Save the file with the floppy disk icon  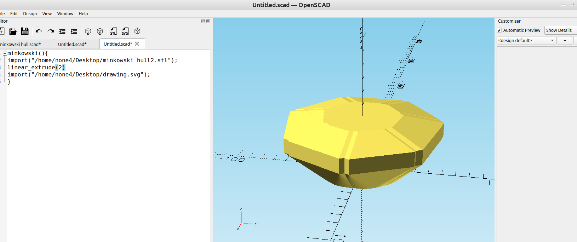pyautogui.click(x=24, y=31)
